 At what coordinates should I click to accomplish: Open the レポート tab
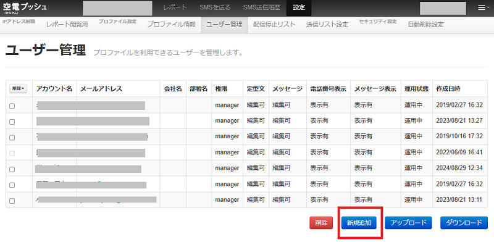point(175,7)
